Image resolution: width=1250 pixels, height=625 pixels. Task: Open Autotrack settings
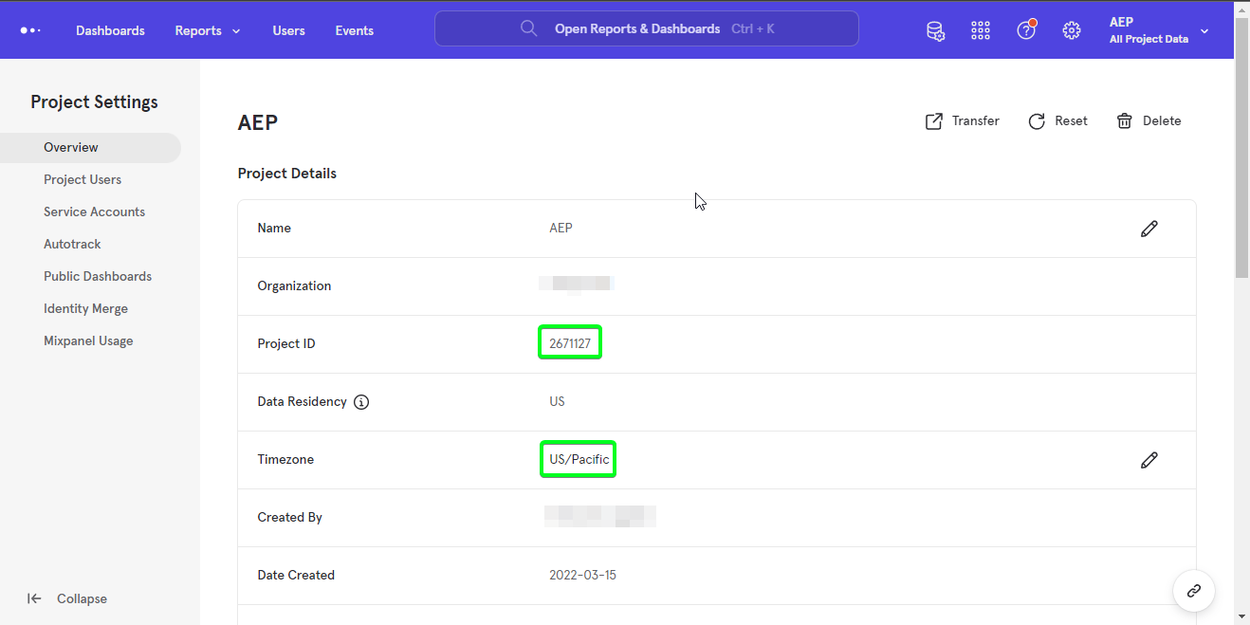[x=72, y=245]
